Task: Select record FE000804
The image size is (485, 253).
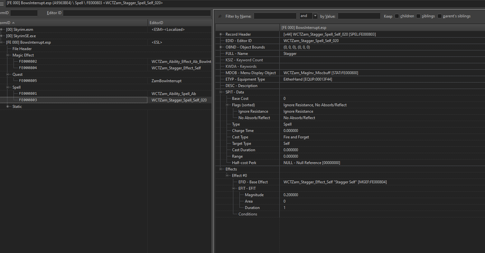Action: [28, 68]
